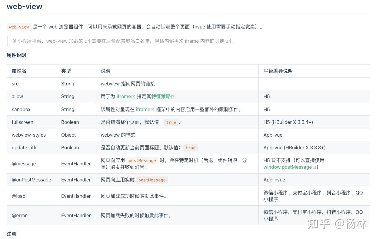Click the external-link icon beside 特征策略
Image resolution: width=376 pixels, height=239 pixels.
pyautogui.click(x=173, y=97)
